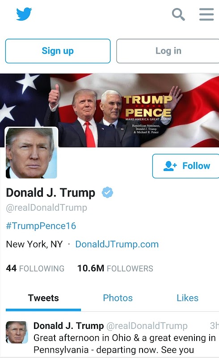
Task: View the 44 Following list
Action: pos(35,268)
